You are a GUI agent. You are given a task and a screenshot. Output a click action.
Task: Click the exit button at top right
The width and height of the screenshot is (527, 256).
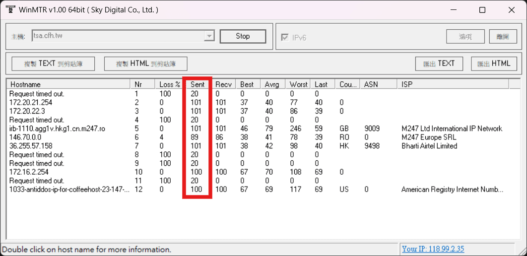tap(503, 36)
